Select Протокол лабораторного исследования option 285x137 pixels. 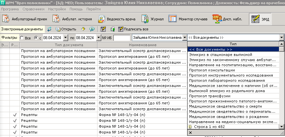(233, 80)
